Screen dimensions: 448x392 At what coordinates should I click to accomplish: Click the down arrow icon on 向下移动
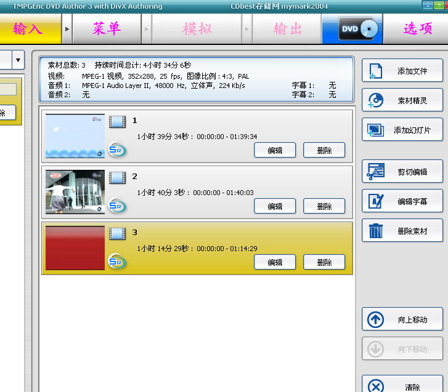[x=375, y=349]
